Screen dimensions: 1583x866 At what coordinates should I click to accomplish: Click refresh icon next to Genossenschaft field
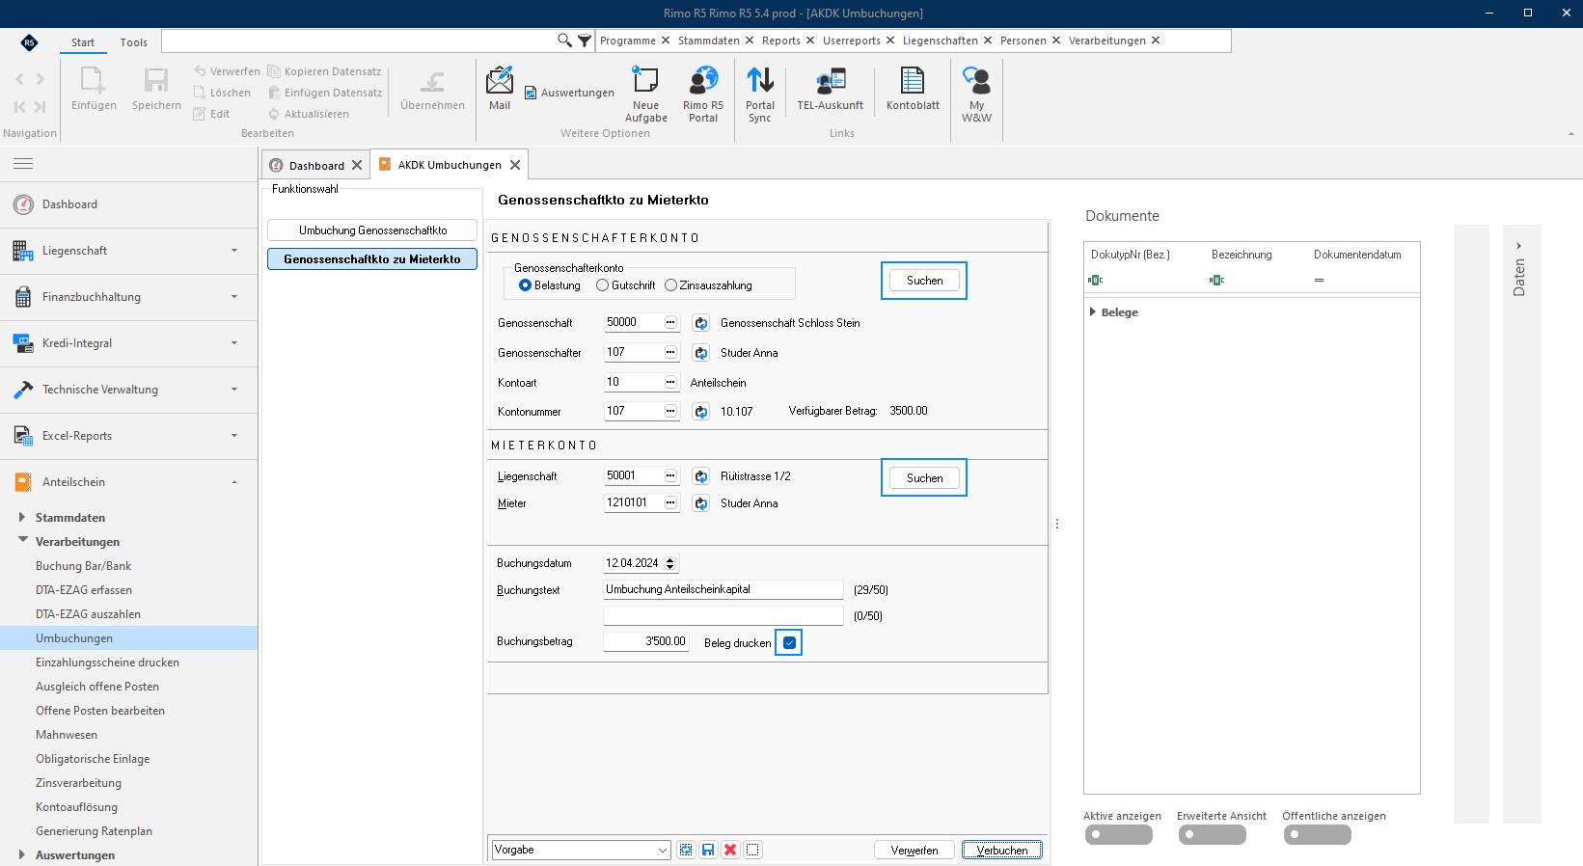701,323
